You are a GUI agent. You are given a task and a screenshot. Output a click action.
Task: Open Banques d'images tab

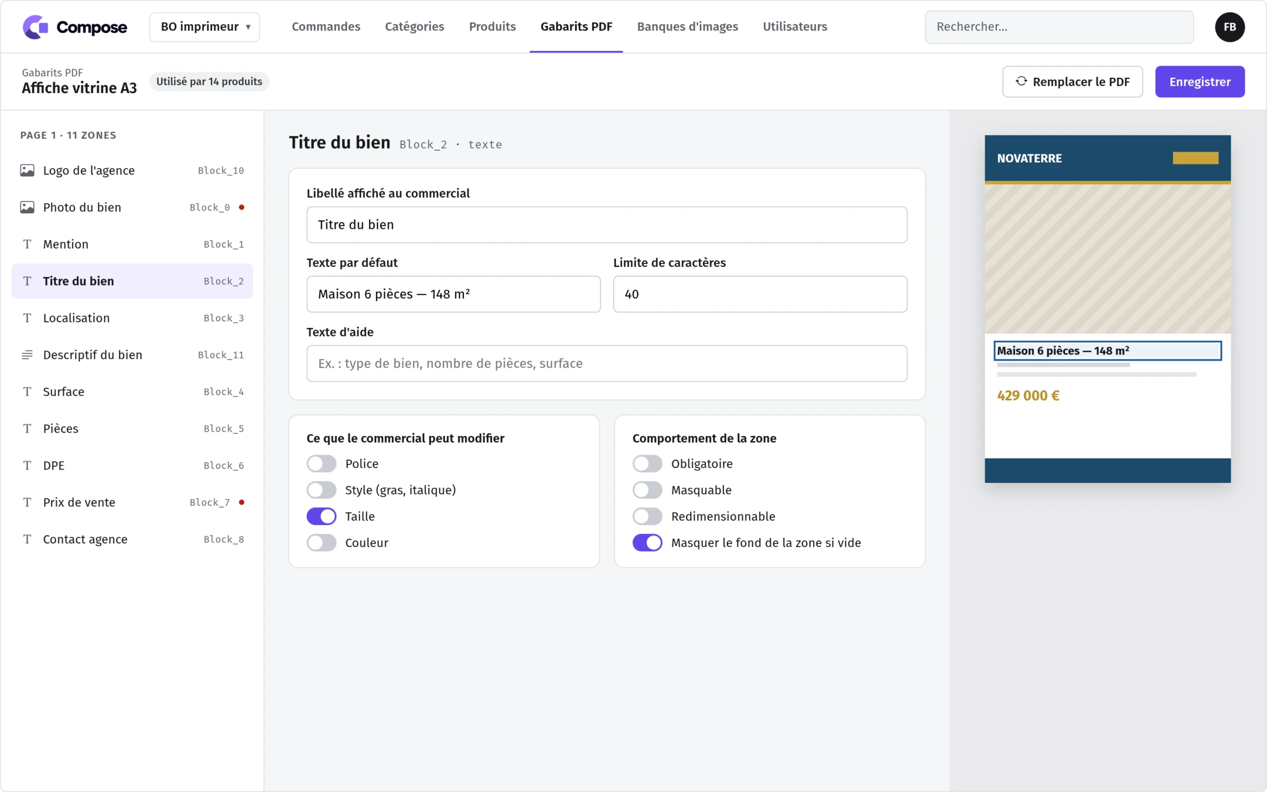(x=687, y=27)
